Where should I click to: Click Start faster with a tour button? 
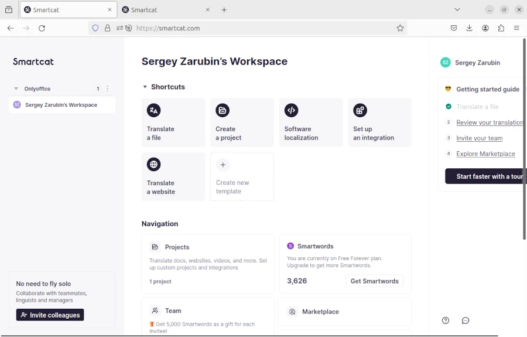[x=486, y=176]
